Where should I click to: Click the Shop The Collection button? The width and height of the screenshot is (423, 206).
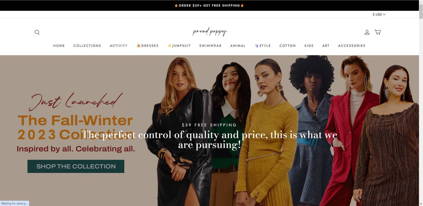pyautogui.click(x=76, y=166)
